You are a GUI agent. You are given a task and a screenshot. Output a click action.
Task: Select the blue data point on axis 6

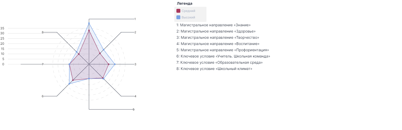pos(69,84)
